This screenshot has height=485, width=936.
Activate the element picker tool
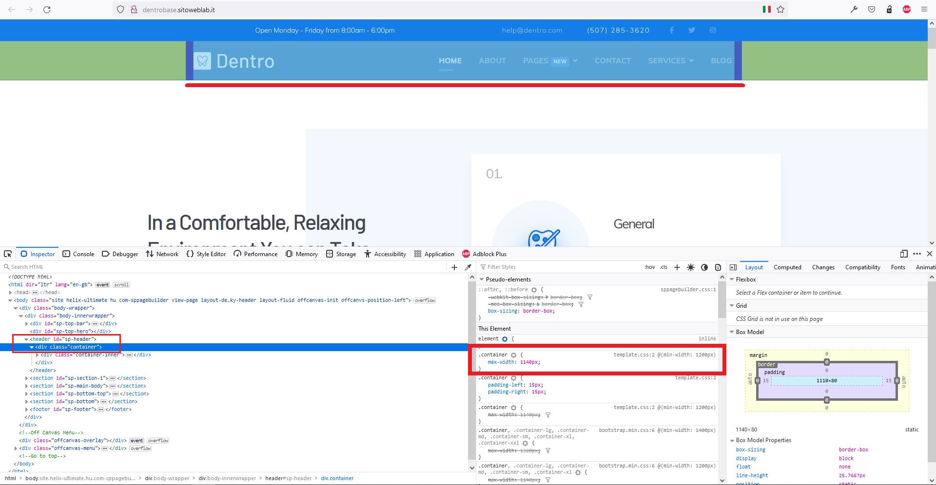pyautogui.click(x=8, y=254)
